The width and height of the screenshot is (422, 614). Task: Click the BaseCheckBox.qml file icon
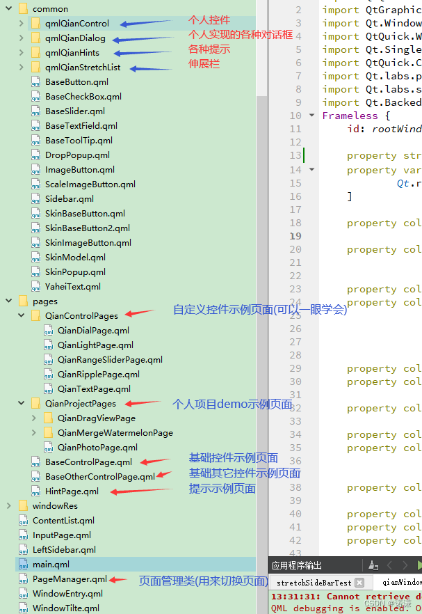(36, 96)
